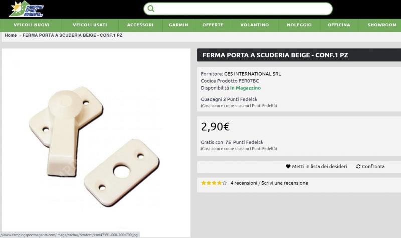
Task: Open the Veicoli Nuovi menu
Action: (x=31, y=25)
